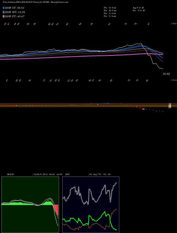
Task: Open the MACD histogram chart
Action: (30, 205)
